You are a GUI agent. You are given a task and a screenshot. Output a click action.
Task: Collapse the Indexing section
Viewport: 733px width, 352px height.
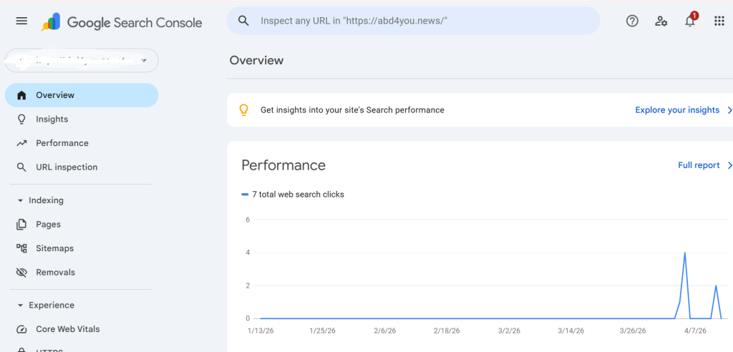(x=20, y=201)
